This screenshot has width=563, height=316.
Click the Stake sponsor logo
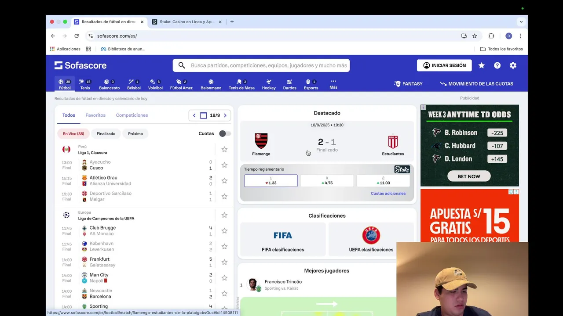pyautogui.click(x=402, y=169)
